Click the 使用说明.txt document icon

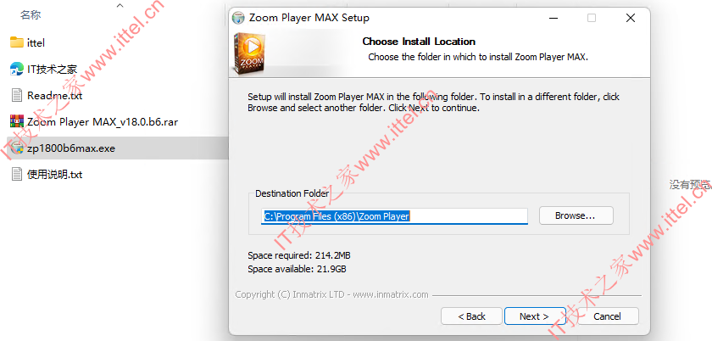point(17,175)
